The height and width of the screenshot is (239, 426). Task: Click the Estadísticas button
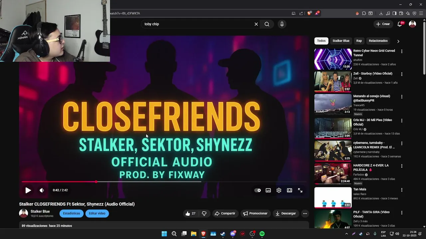72,213
